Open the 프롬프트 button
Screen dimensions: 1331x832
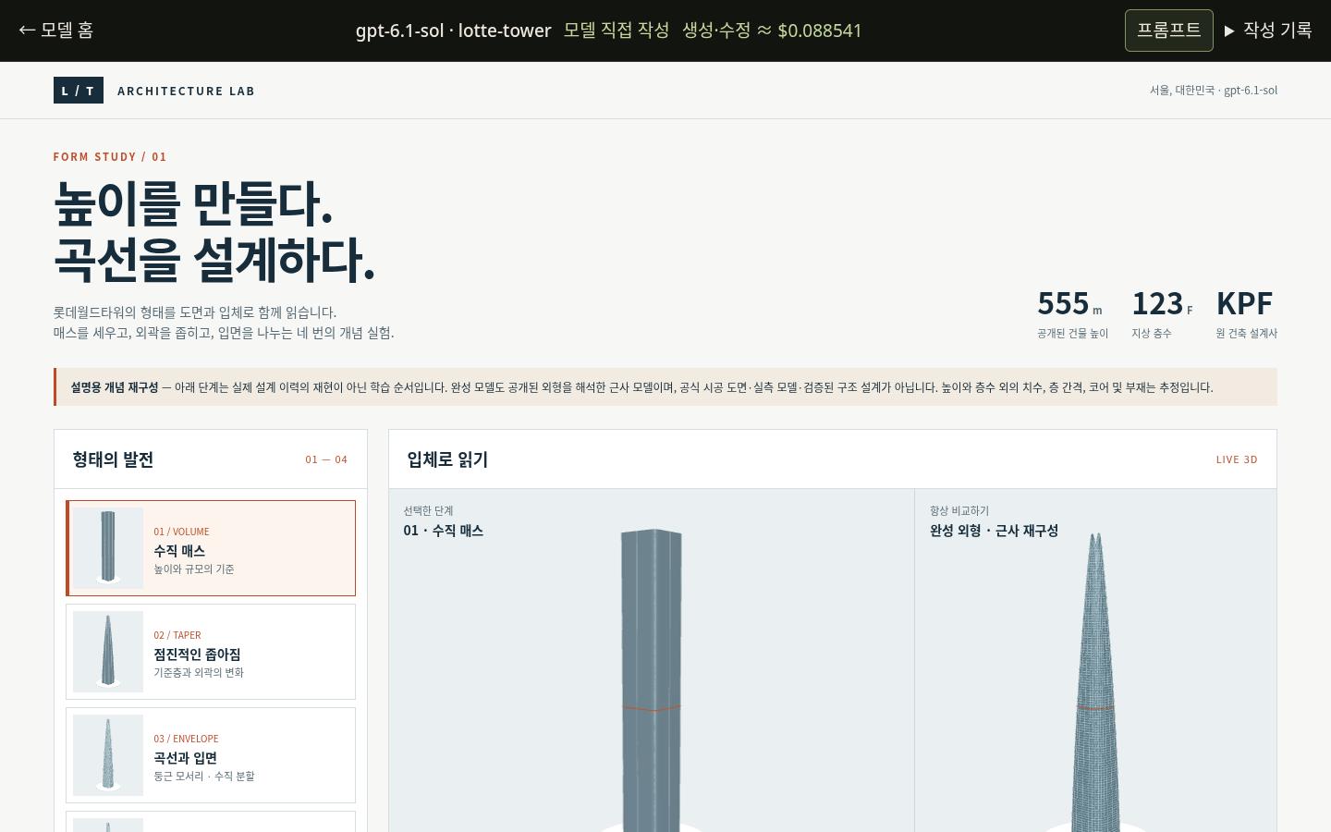[x=1168, y=31]
